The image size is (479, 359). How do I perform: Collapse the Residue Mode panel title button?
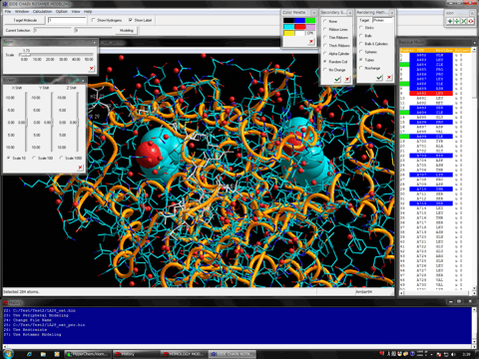coord(474,43)
